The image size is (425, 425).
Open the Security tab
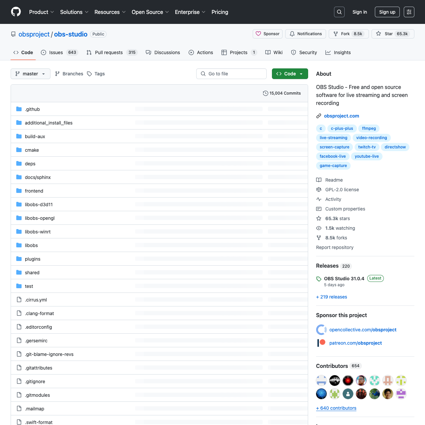tap(304, 52)
